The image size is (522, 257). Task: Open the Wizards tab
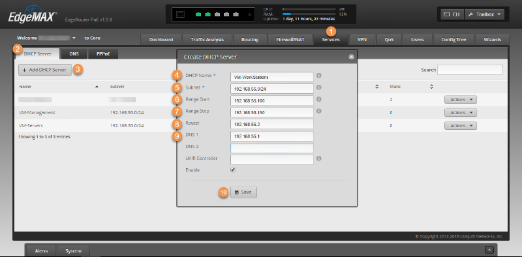click(x=493, y=39)
